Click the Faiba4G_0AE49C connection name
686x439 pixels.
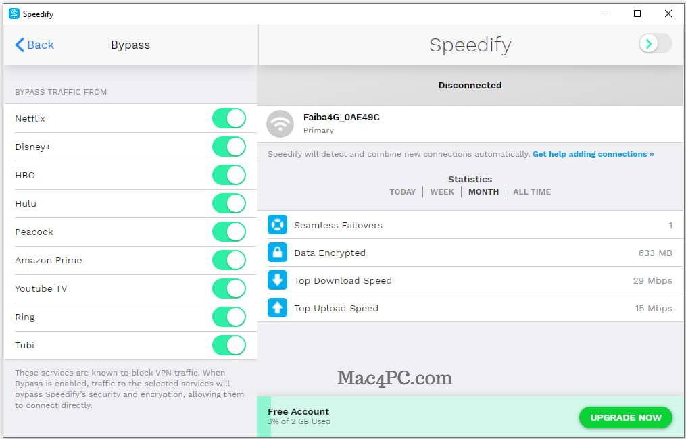341,118
